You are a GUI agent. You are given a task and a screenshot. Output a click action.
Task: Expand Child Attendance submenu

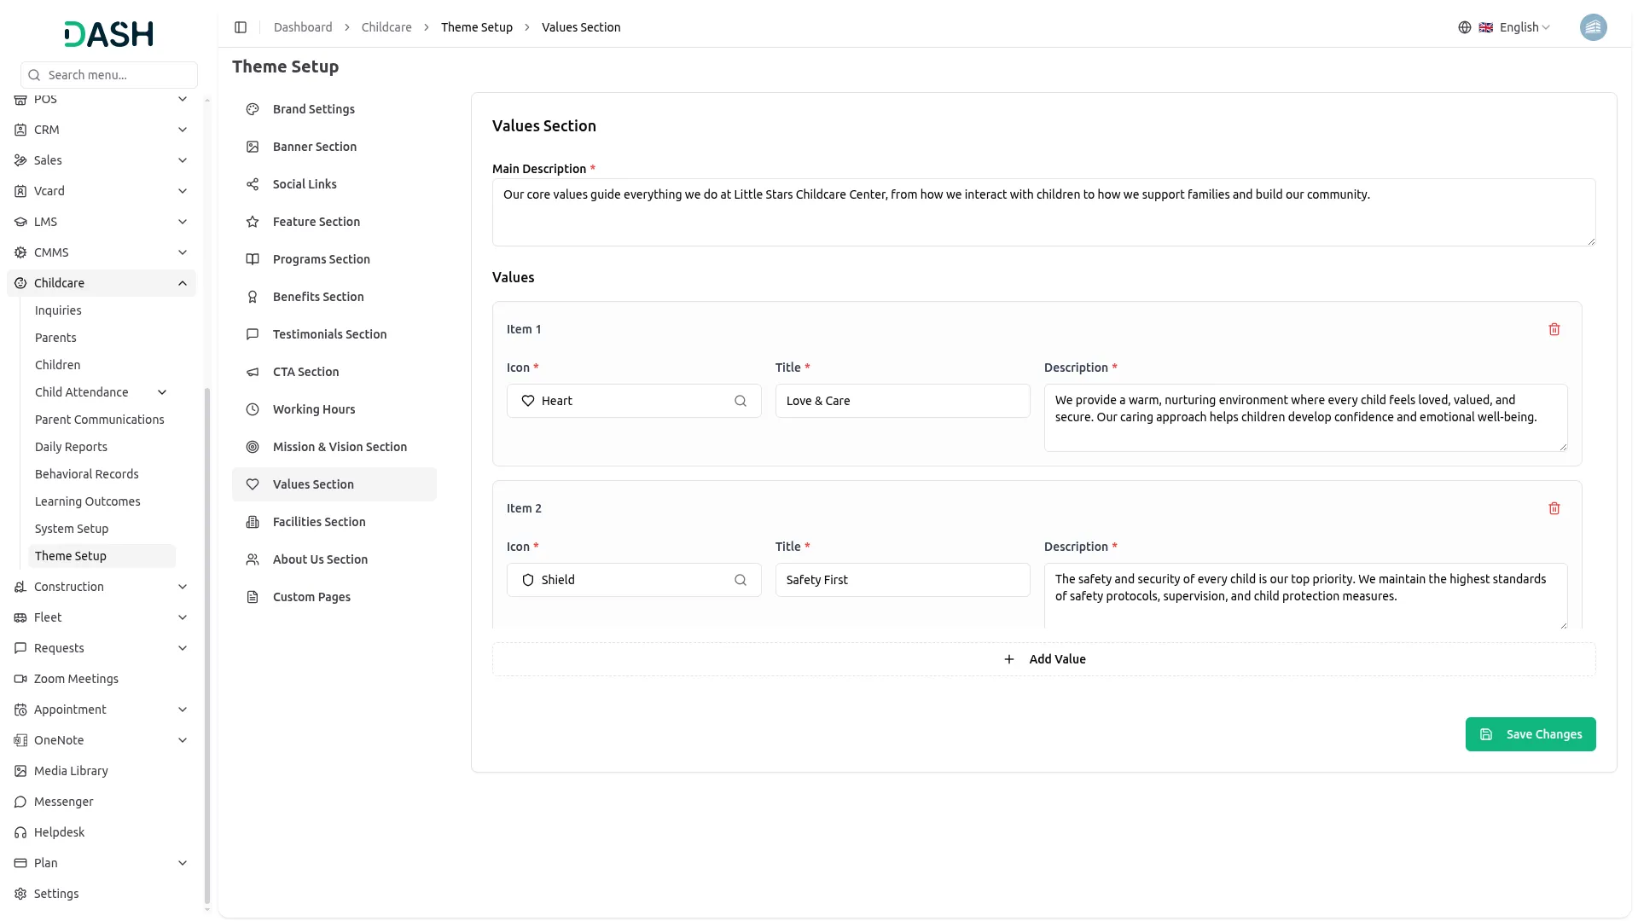(162, 392)
